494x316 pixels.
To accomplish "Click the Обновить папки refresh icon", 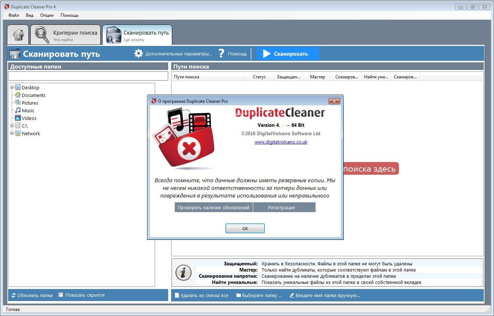I will tap(13, 295).
